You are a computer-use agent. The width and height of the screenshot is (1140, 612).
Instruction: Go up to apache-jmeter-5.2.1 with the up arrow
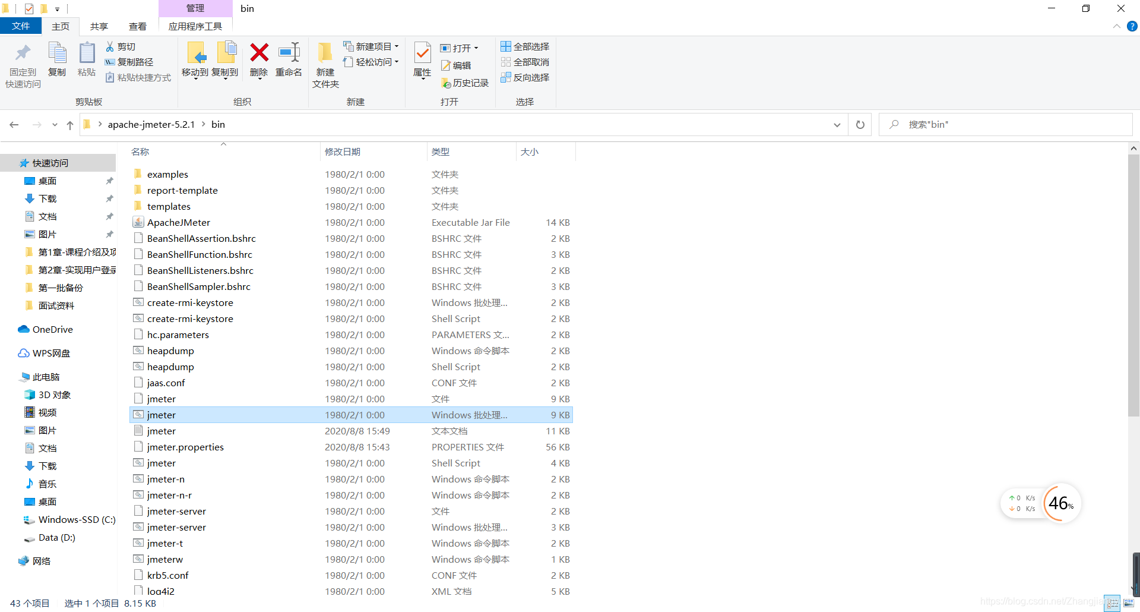point(69,125)
